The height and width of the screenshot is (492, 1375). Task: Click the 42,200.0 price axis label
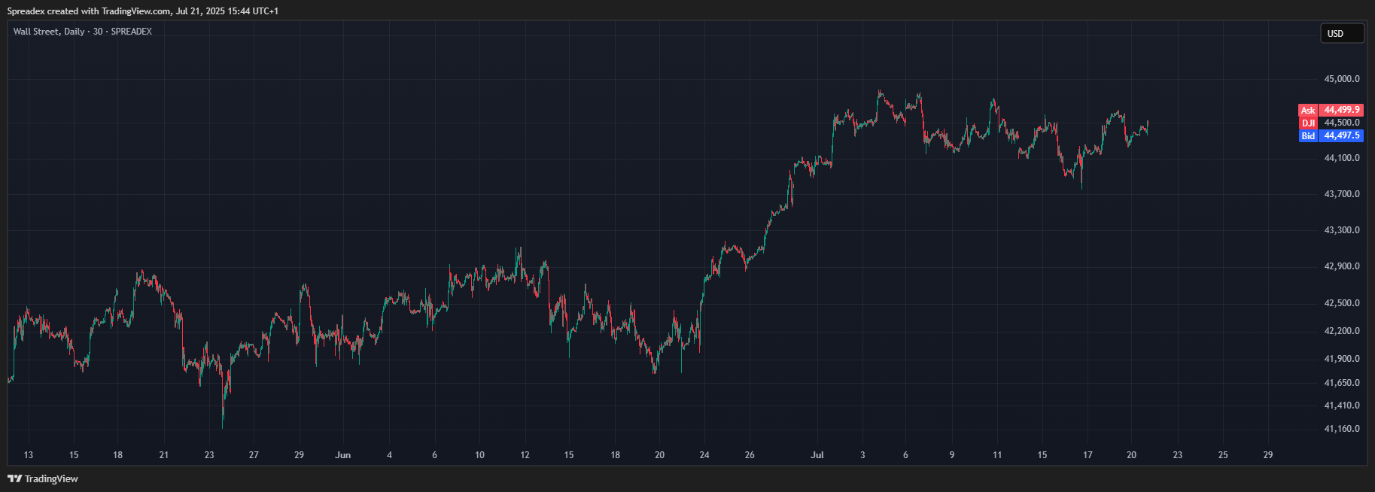coord(1342,331)
